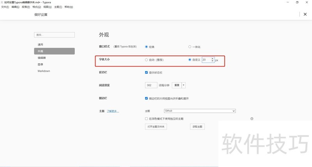Close the preferences panel with X icon
Viewport: 312px width, 167px height.
[x=305, y=14]
